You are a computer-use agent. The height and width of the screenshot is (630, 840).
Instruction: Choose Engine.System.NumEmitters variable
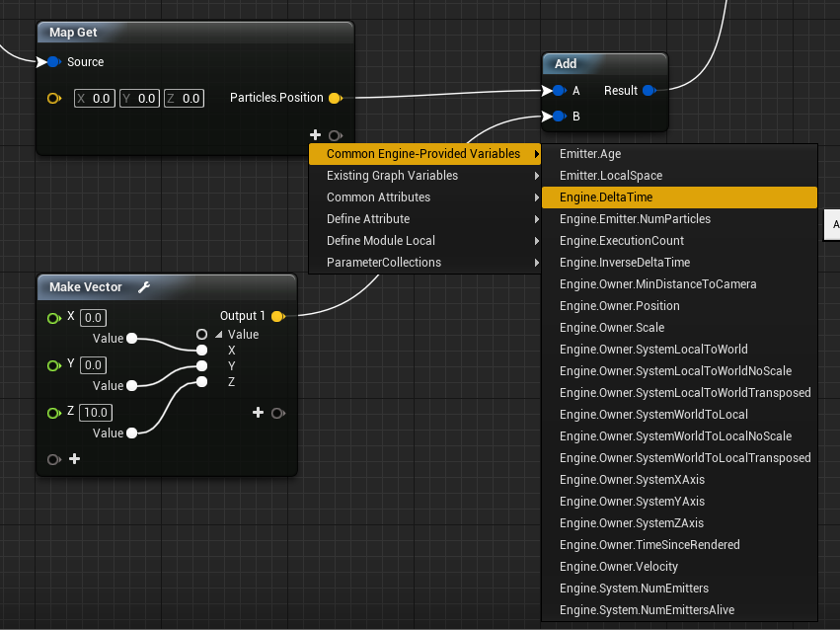tap(680, 589)
